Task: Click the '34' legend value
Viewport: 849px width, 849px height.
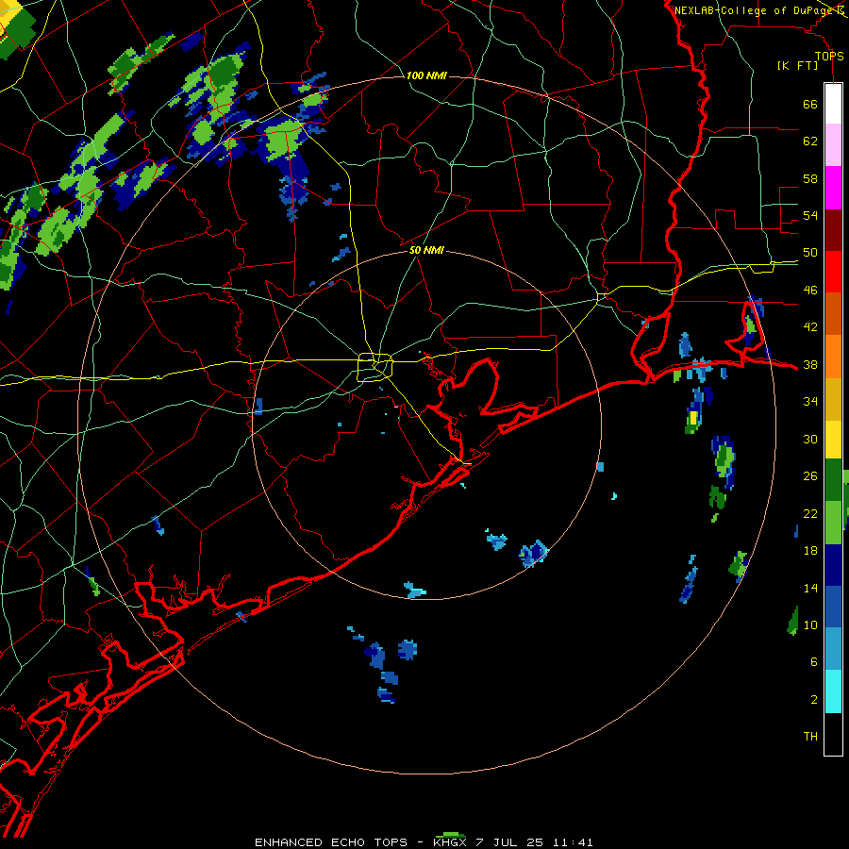Action: pyautogui.click(x=810, y=402)
